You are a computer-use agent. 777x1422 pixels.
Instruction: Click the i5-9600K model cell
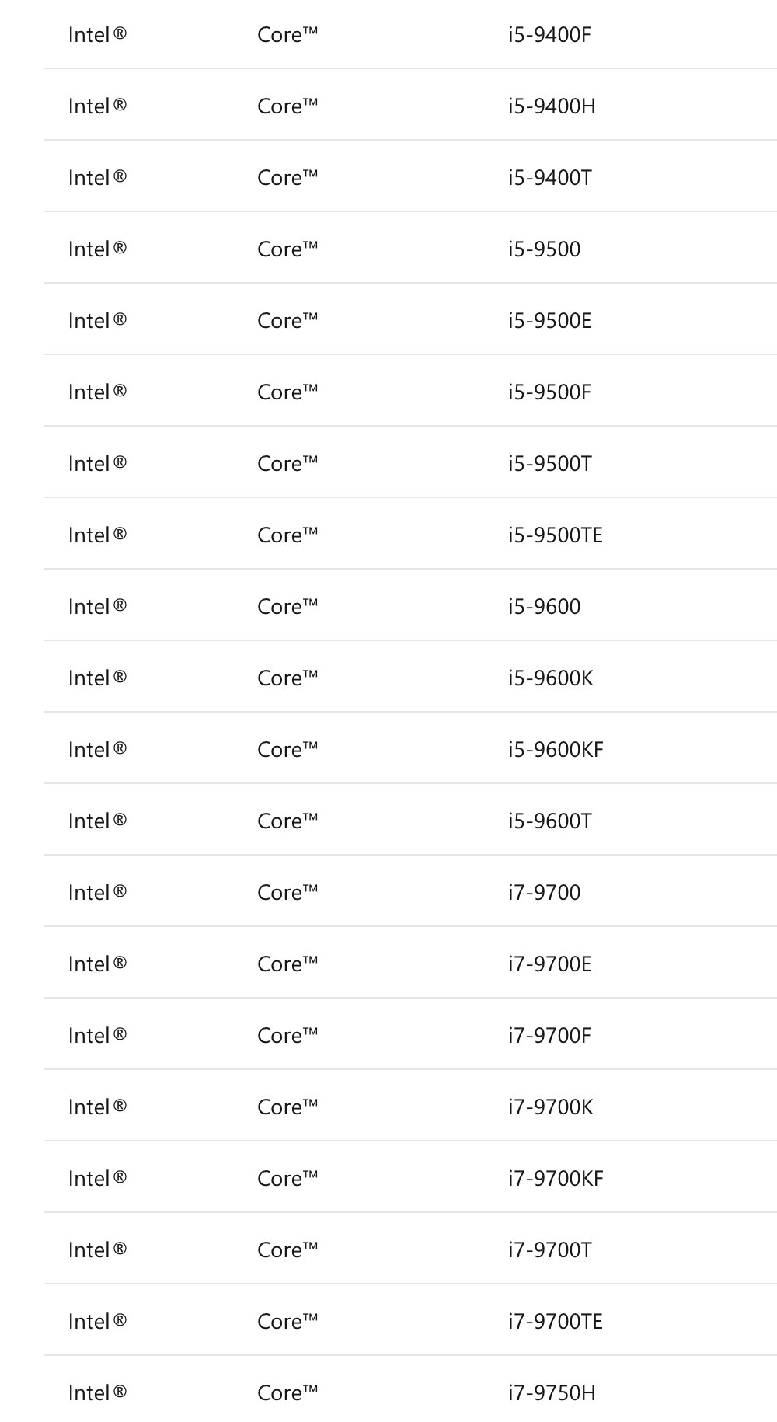(x=550, y=678)
